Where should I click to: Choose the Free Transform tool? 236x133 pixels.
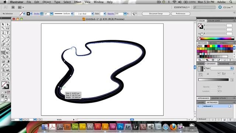[x=8, y=53]
